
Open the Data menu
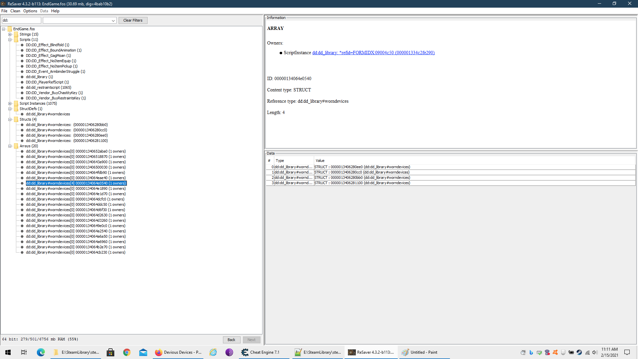click(44, 11)
